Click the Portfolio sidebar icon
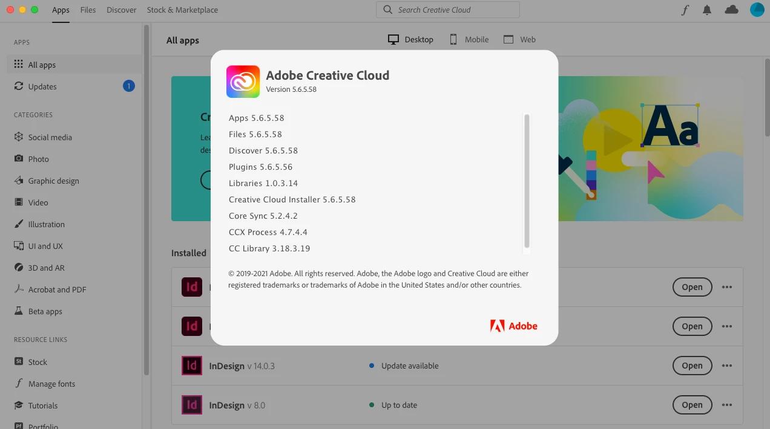Image resolution: width=770 pixels, height=429 pixels. (x=19, y=425)
